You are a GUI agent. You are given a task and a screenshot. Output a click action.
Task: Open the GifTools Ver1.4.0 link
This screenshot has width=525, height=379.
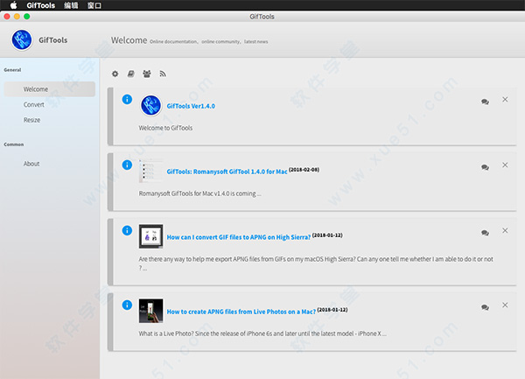[191, 106]
